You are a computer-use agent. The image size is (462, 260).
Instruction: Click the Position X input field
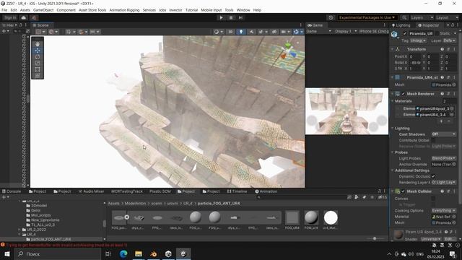(416, 56)
